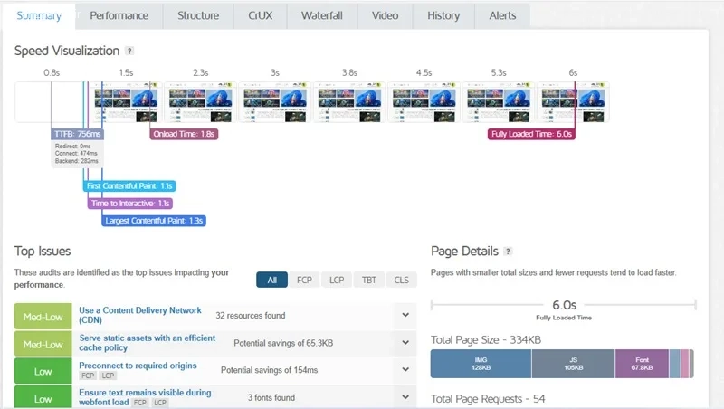Click the 3 fonts found text

pos(271,397)
